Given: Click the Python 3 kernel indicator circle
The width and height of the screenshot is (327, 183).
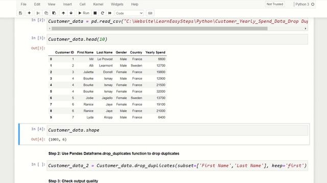Looking at the screenshot, I should click(313, 4).
